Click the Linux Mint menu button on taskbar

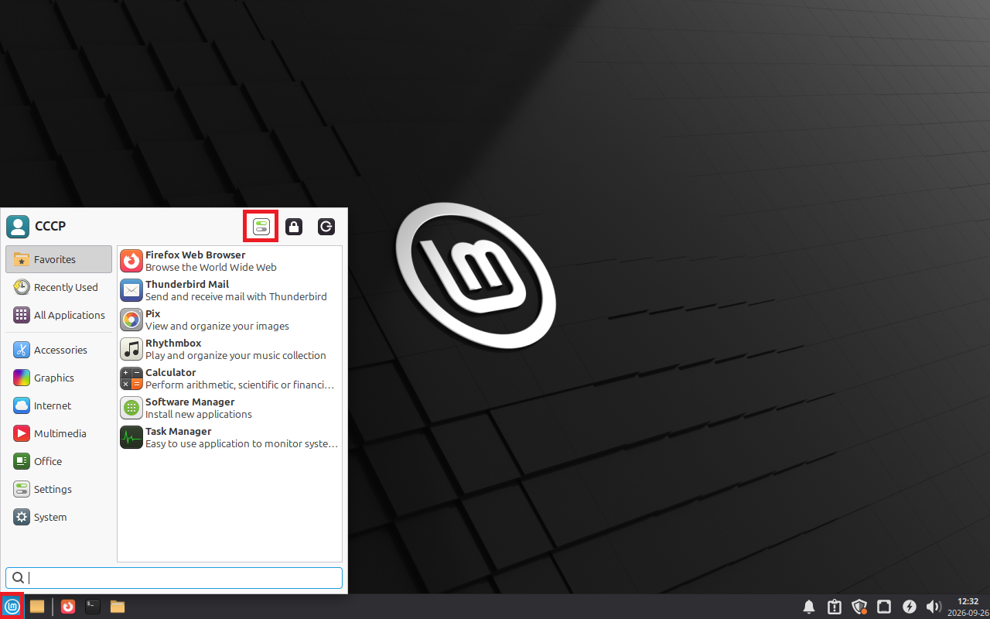point(12,607)
